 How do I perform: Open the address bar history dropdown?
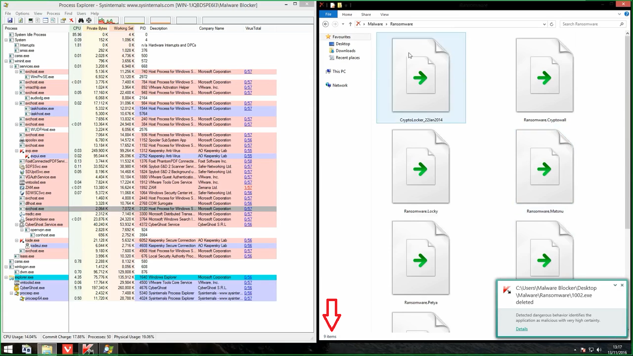544,24
